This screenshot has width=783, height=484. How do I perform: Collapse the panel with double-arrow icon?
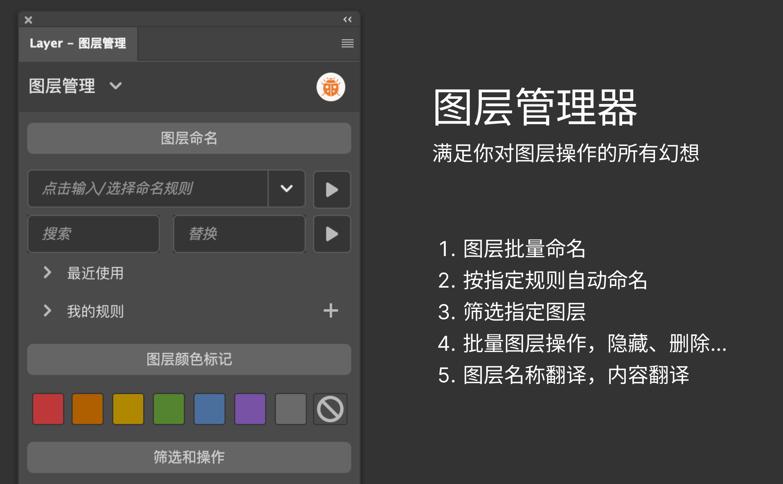(x=347, y=20)
